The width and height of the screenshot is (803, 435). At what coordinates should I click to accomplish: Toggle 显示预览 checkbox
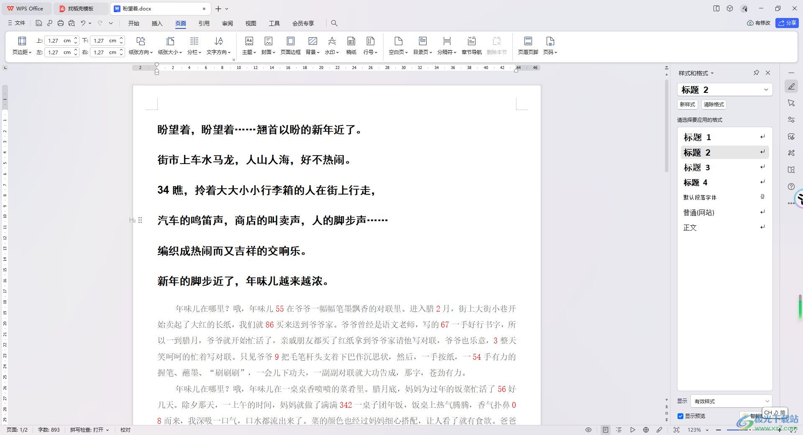pos(680,416)
